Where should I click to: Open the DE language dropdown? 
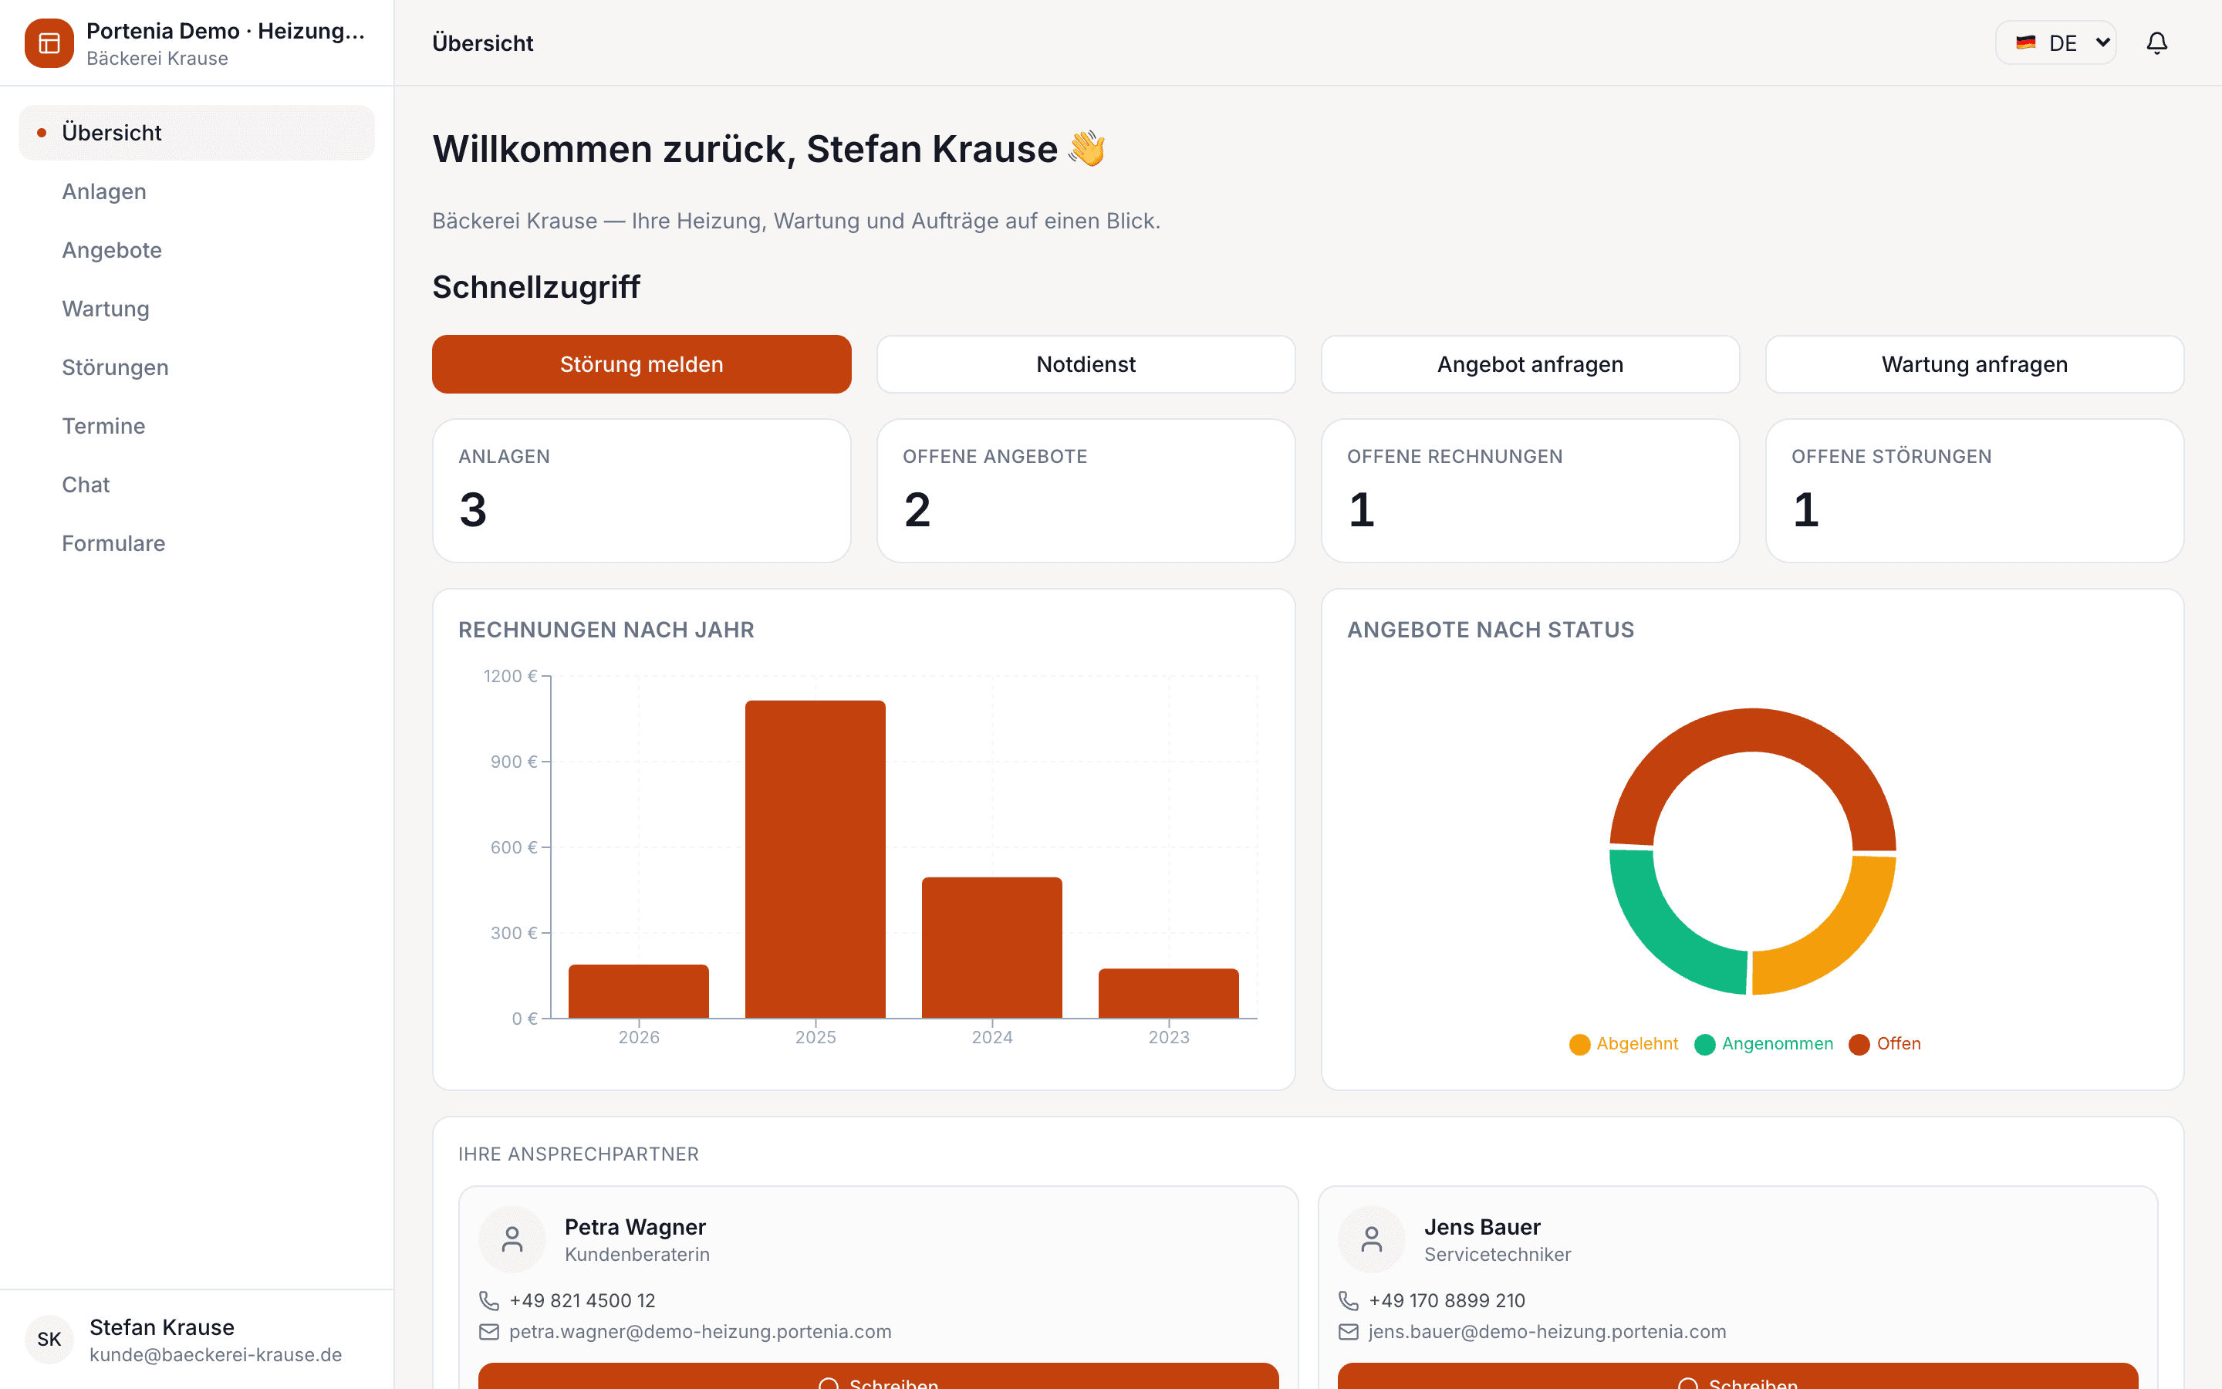(2056, 43)
